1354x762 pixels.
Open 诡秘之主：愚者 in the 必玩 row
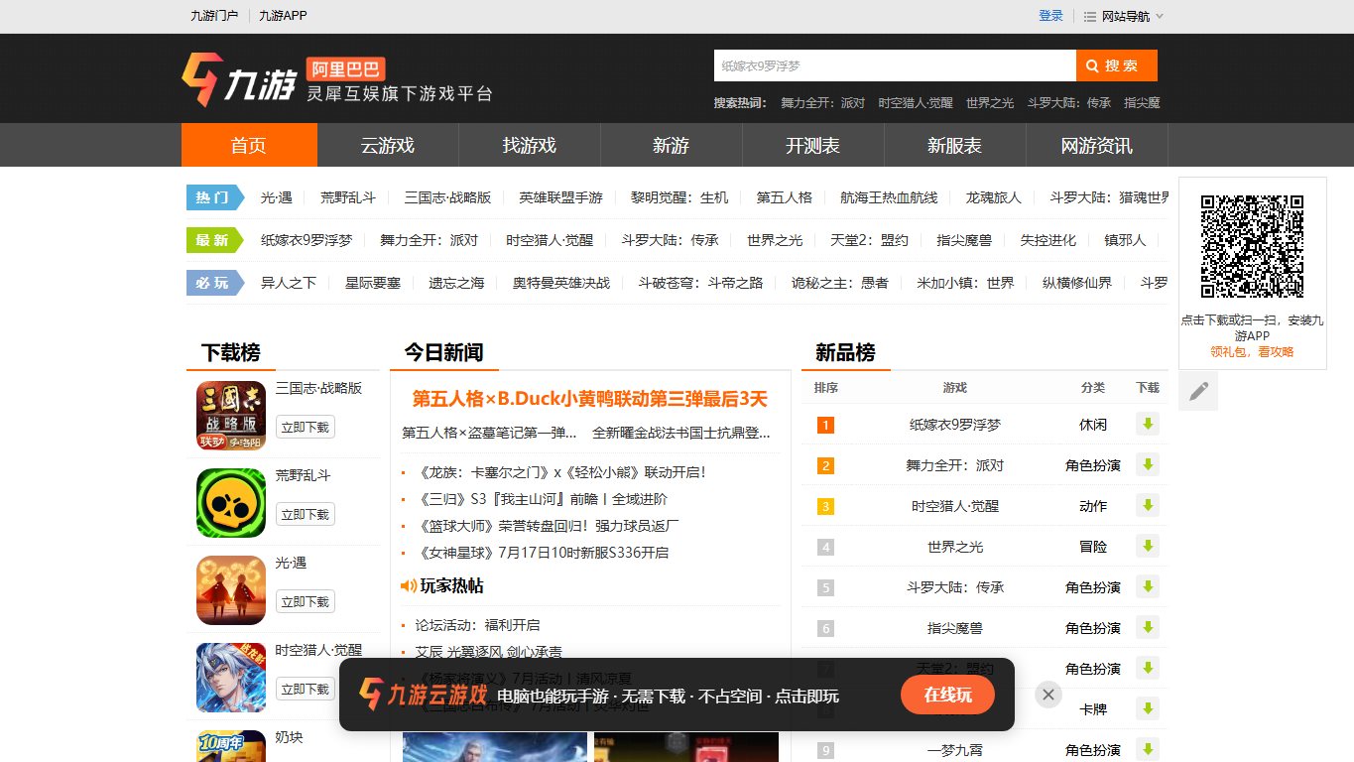coord(840,283)
